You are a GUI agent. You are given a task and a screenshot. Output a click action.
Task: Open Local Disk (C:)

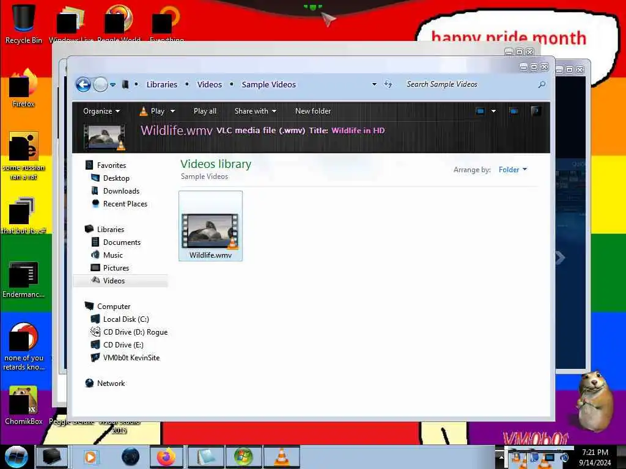[126, 319]
